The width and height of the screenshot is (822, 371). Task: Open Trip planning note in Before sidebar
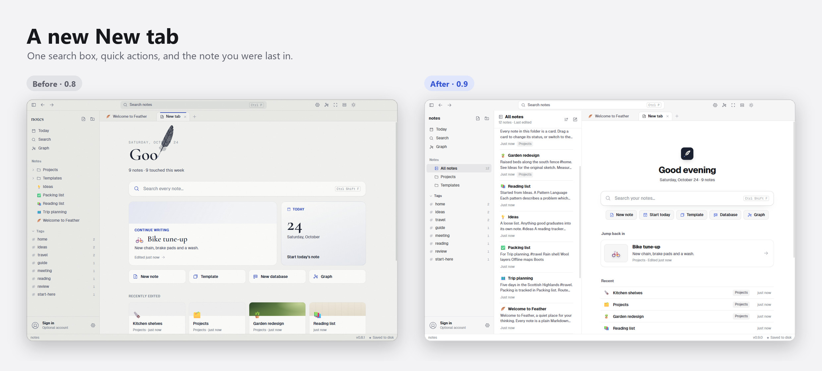[x=55, y=212]
